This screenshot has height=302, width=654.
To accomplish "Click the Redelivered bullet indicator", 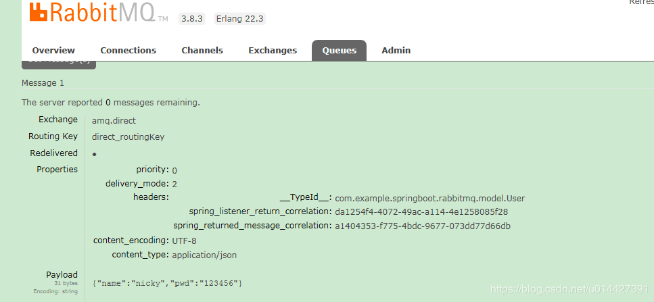I will point(94,154).
